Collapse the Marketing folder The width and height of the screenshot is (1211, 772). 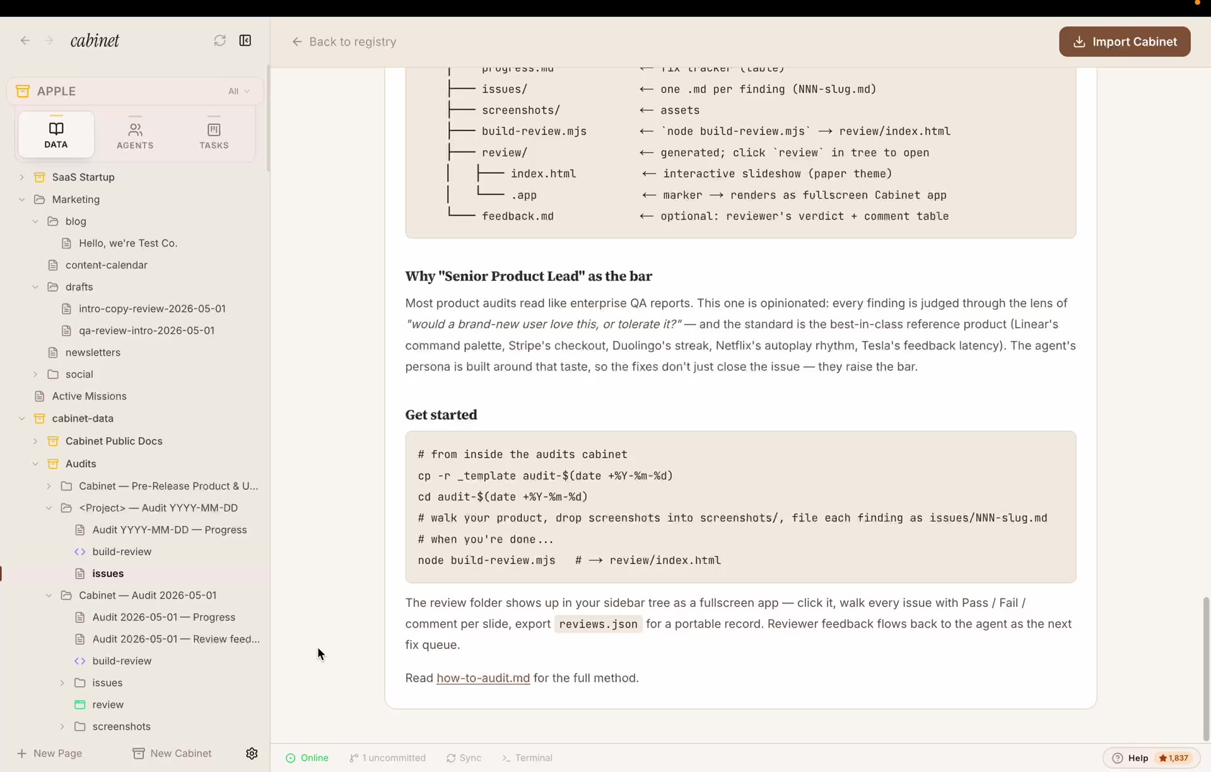pos(22,199)
